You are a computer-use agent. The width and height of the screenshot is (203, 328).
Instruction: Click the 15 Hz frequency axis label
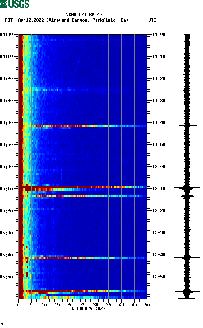(57, 305)
